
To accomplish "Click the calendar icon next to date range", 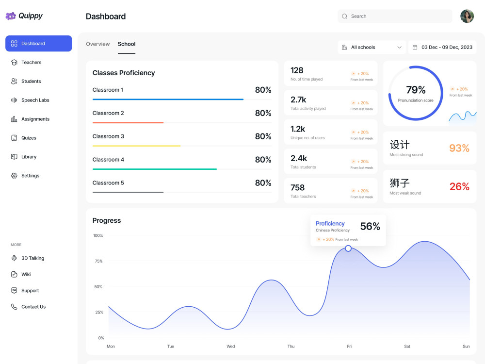I will pos(415,48).
